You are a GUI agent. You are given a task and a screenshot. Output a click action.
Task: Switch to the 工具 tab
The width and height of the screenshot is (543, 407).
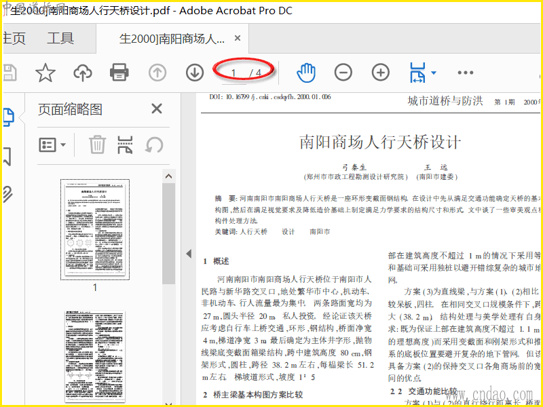(x=60, y=39)
